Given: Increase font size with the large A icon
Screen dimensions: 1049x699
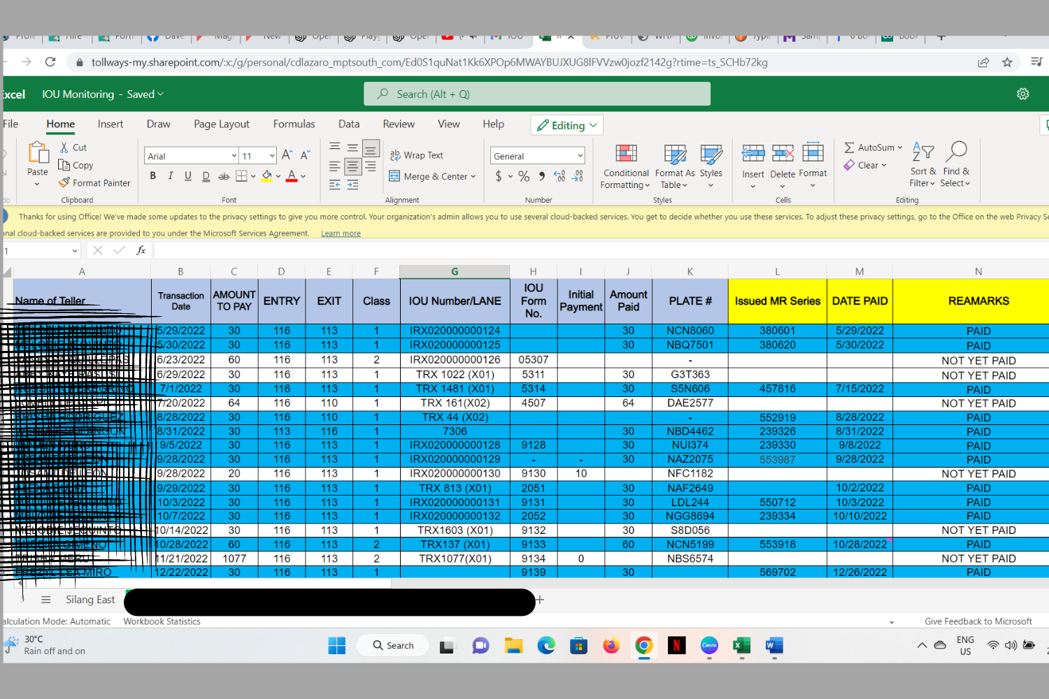Looking at the screenshot, I should (x=287, y=155).
